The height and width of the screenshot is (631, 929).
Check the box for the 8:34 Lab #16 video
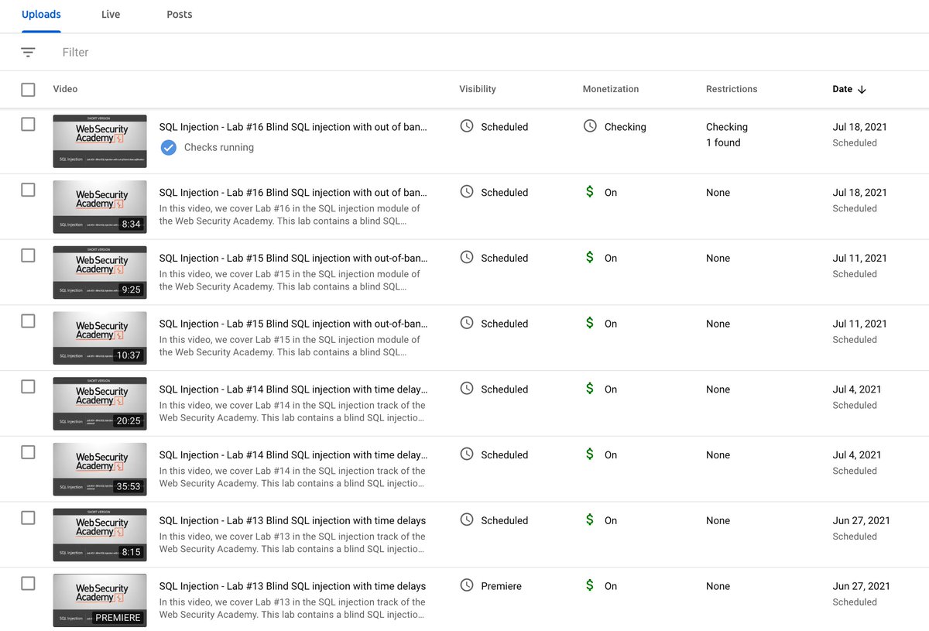tap(28, 190)
